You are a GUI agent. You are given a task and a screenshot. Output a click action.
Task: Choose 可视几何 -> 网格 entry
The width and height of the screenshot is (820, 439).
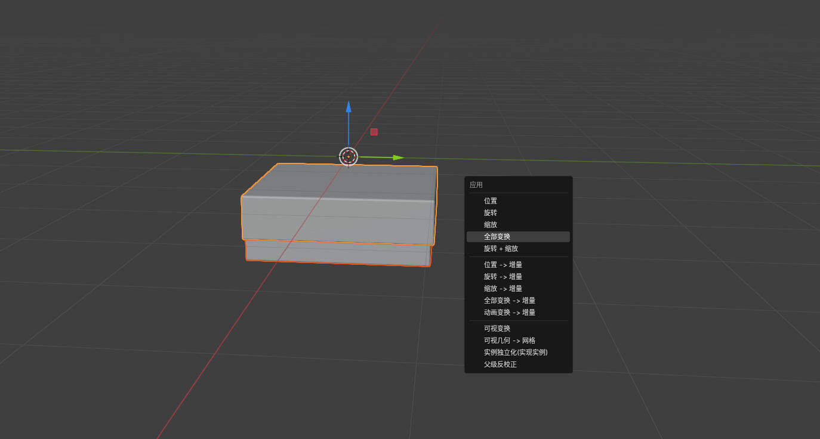coord(518,341)
